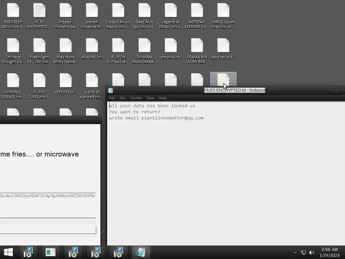Click the line 'all your data has been locked us'
The width and height of the screenshot is (345, 259).
[x=152, y=106]
